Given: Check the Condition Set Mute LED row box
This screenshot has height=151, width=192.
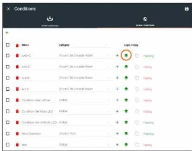Looking at the screenshot, I should click(x=8, y=111).
